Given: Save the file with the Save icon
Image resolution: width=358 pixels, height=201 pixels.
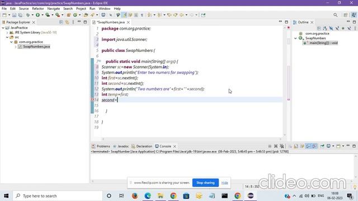Looking at the screenshot, I should click(x=14, y=15).
